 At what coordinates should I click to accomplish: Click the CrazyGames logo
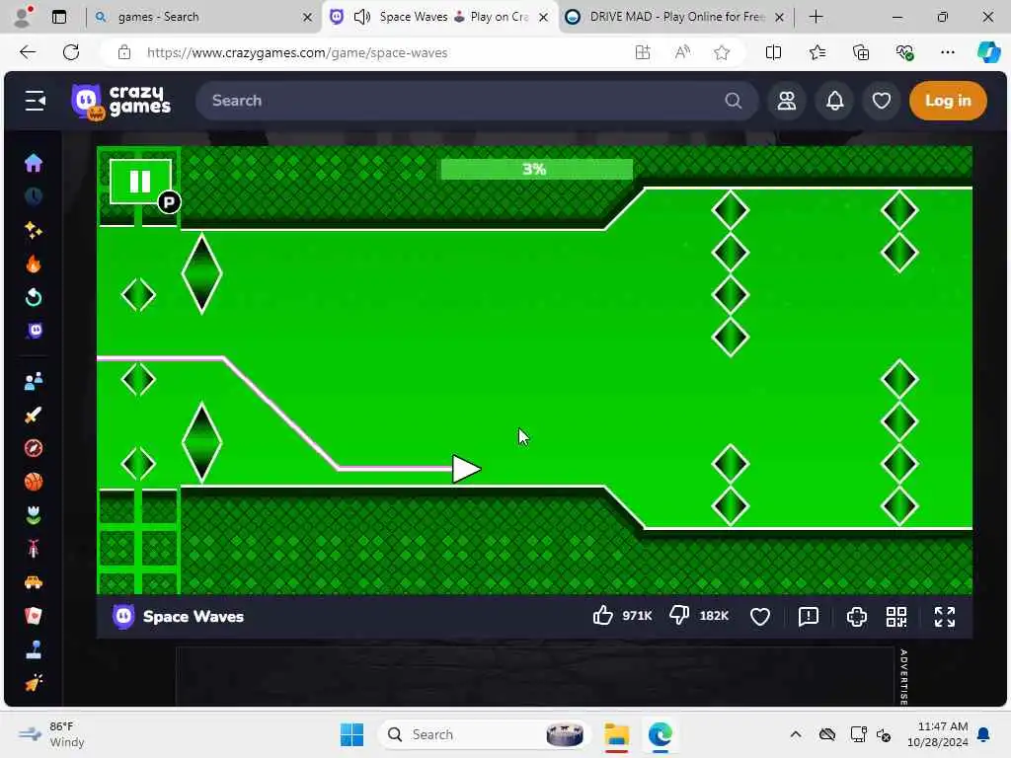120,102
